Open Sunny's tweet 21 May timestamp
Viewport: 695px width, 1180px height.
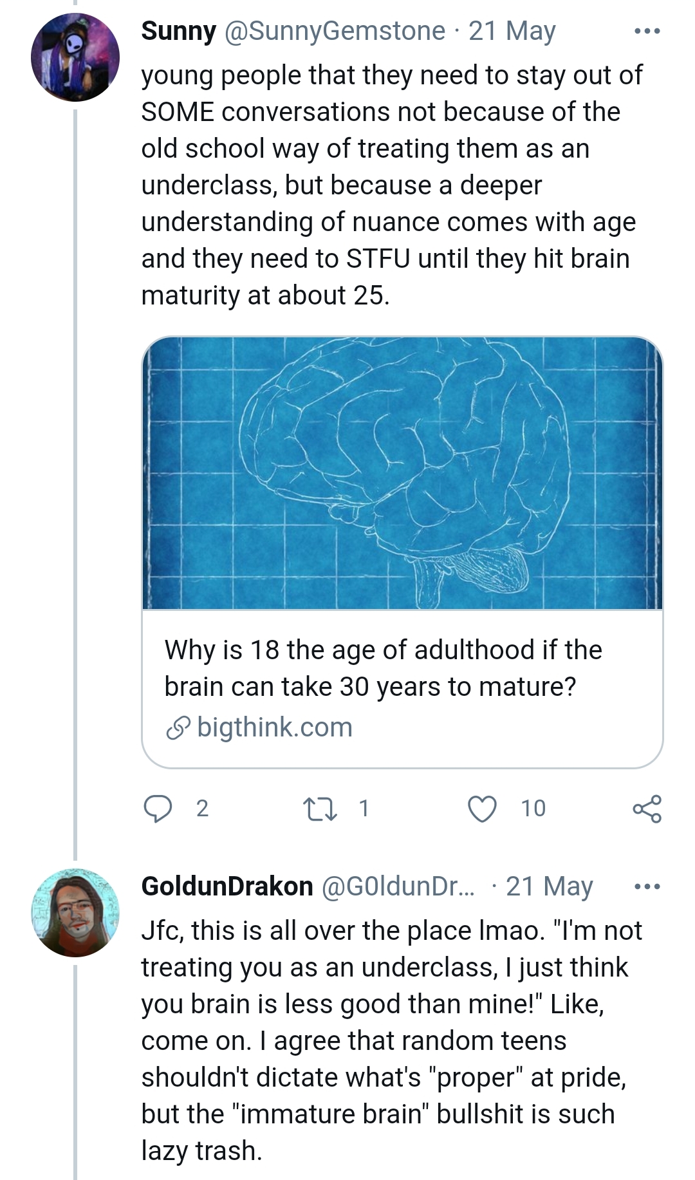[x=512, y=31]
